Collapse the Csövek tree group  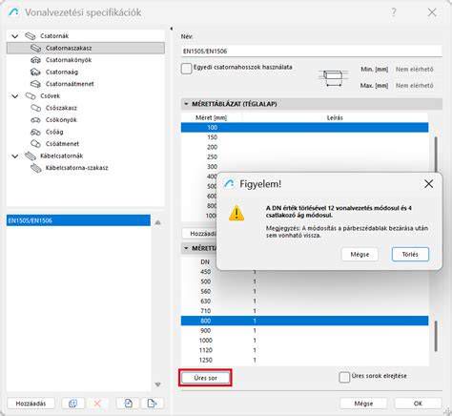click(15, 95)
